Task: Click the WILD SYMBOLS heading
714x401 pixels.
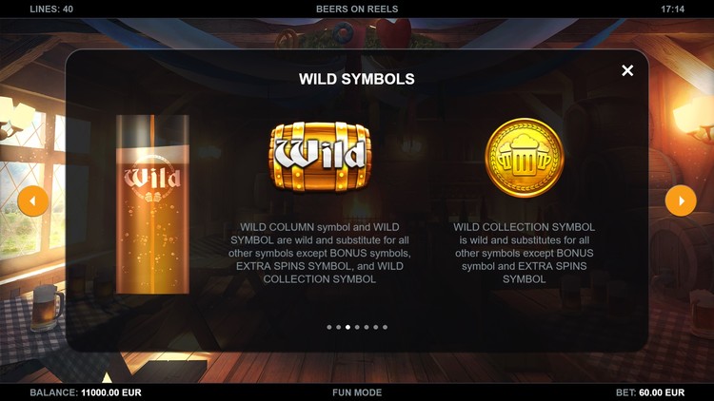Action: (x=357, y=79)
